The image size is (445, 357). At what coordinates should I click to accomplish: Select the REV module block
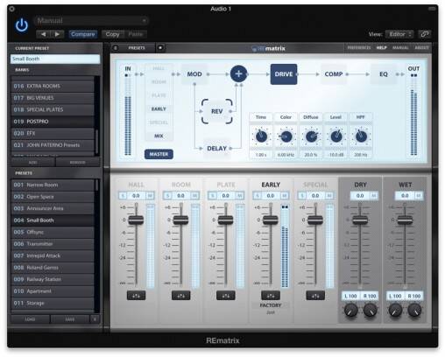click(216, 111)
